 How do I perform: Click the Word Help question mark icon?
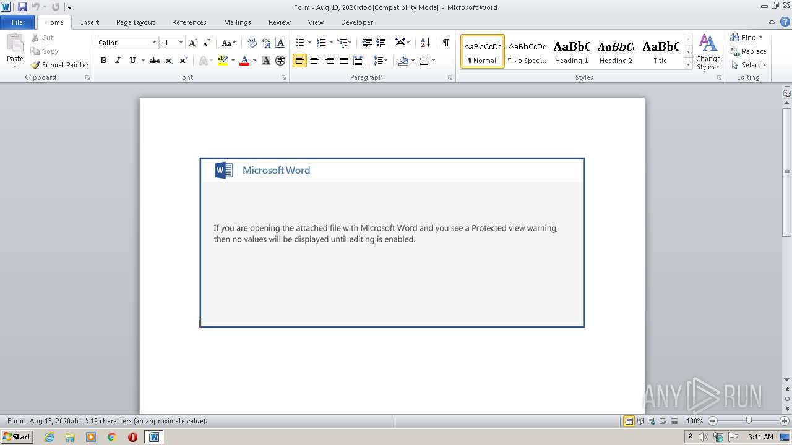(x=785, y=22)
